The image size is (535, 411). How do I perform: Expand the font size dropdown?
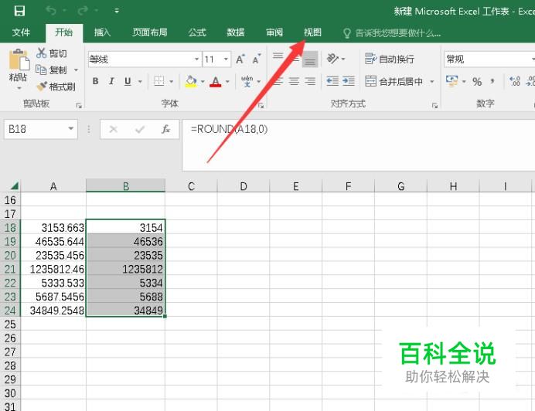point(226,59)
